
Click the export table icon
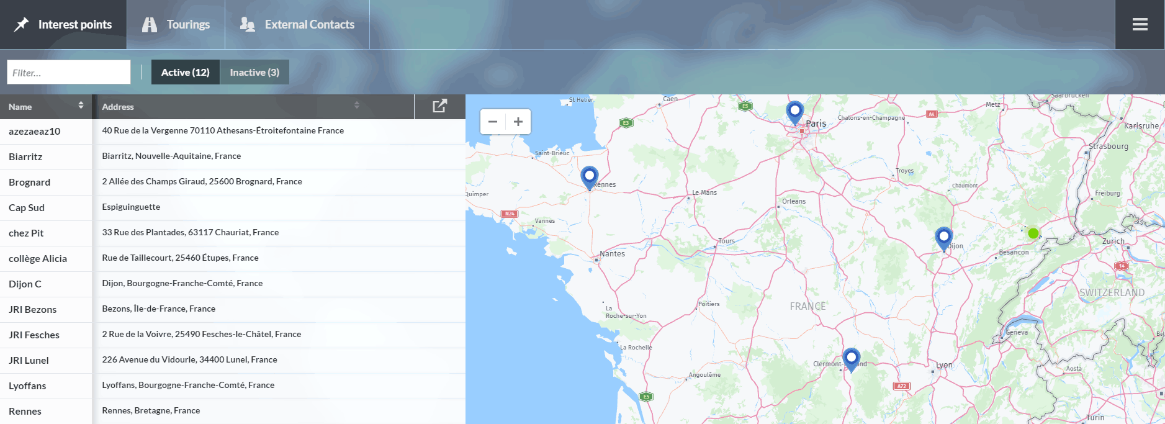coord(439,106)
